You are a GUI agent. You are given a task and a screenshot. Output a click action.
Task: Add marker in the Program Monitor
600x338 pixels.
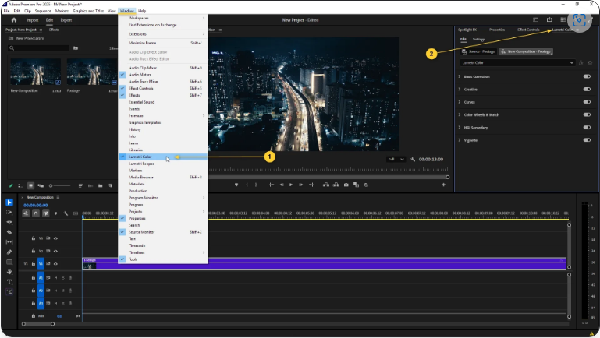[236, 185]
